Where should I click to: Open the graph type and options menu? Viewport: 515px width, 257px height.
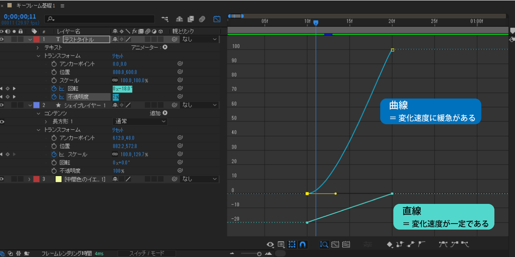tap(281, 245)
